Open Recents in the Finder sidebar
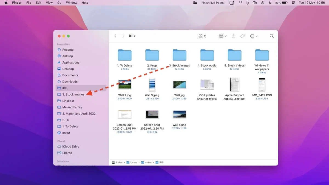Viewport: 329px width, 185px height. [x=81, y=50]
